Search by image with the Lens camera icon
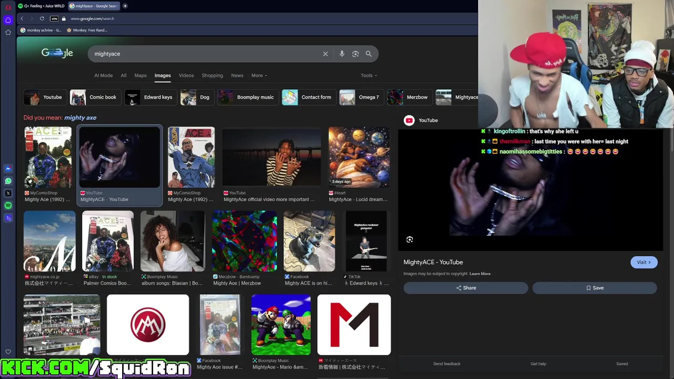 355,54
